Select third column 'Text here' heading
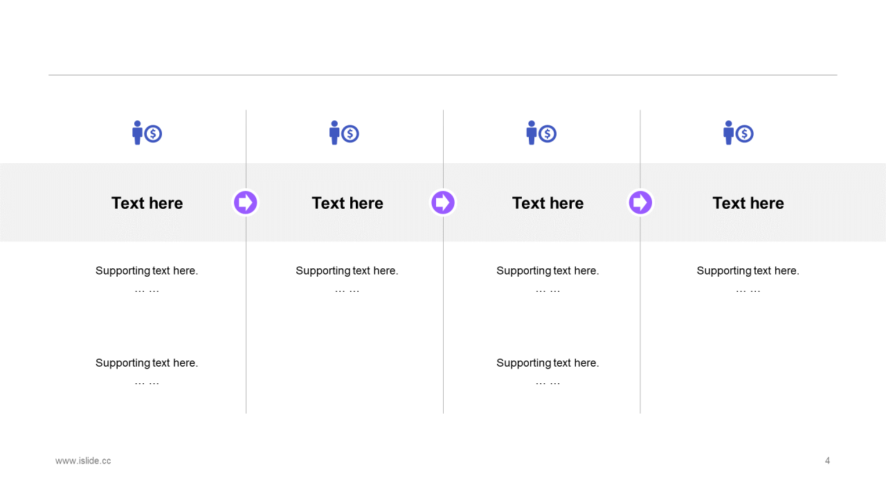 [548, 203]
